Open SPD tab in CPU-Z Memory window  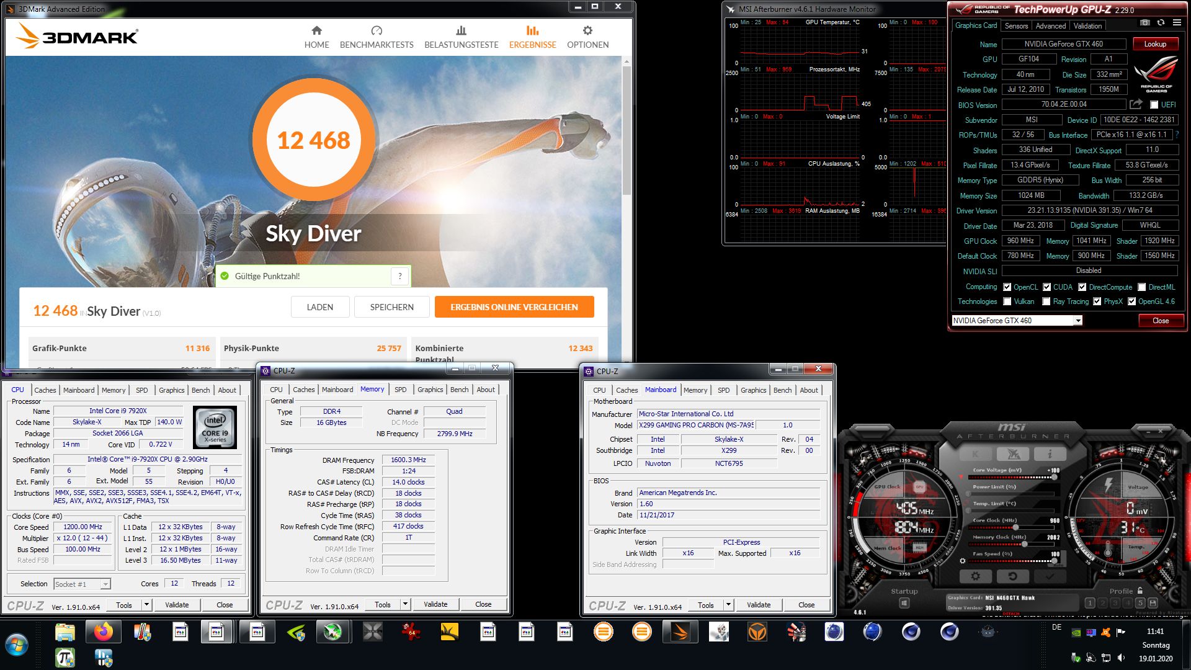coord(400,390)
